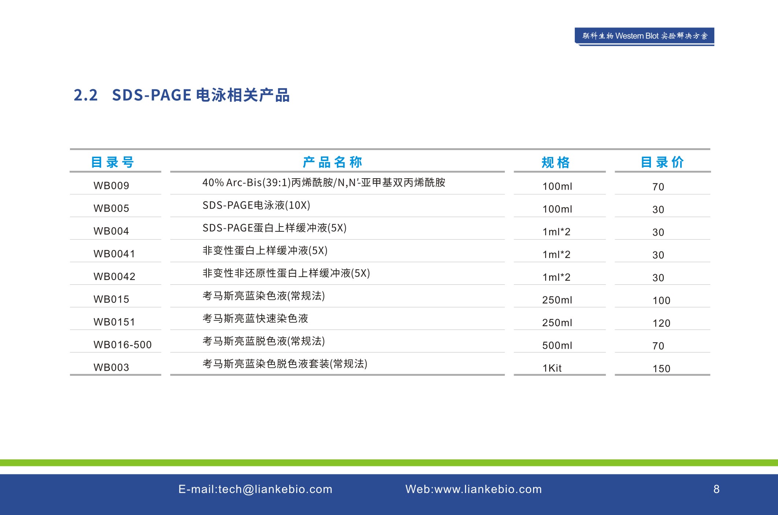Select catalog number WB005

111,208
